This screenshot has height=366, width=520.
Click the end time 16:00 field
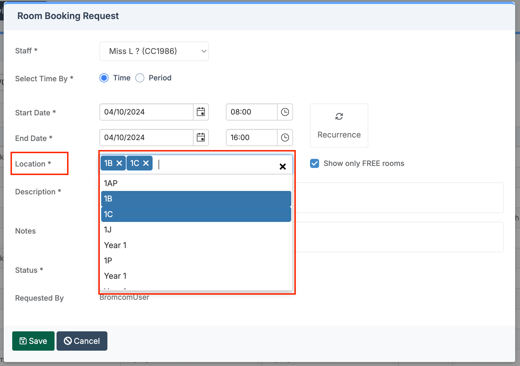pyautogui.click(x=251, y=138)
